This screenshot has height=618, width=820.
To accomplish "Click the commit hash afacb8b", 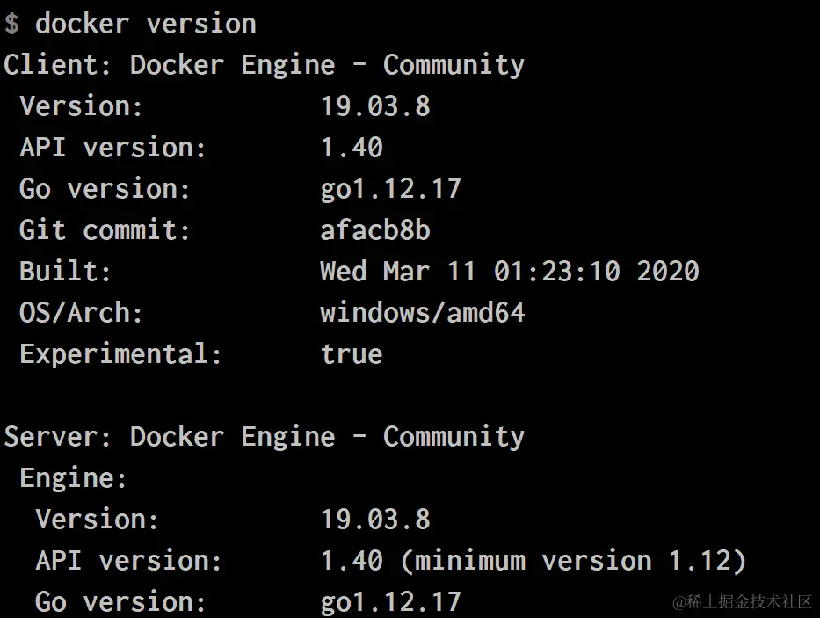I will (375, 230).
